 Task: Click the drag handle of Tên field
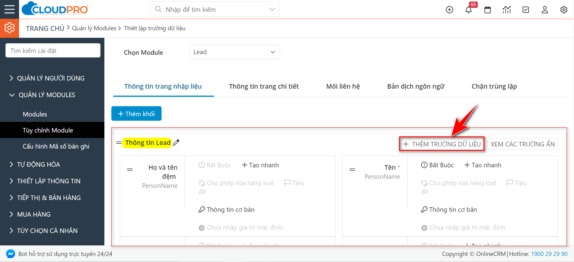click(352, 169)
